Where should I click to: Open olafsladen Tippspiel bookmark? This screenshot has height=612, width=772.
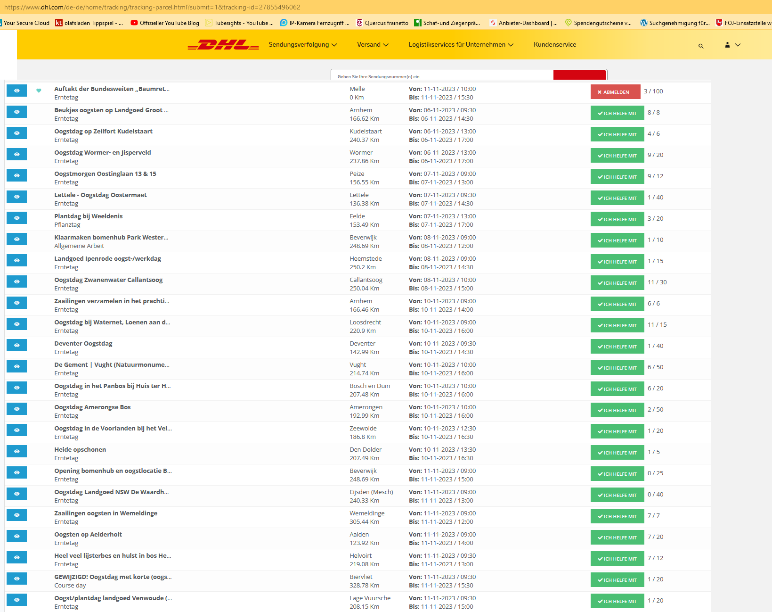89,23
